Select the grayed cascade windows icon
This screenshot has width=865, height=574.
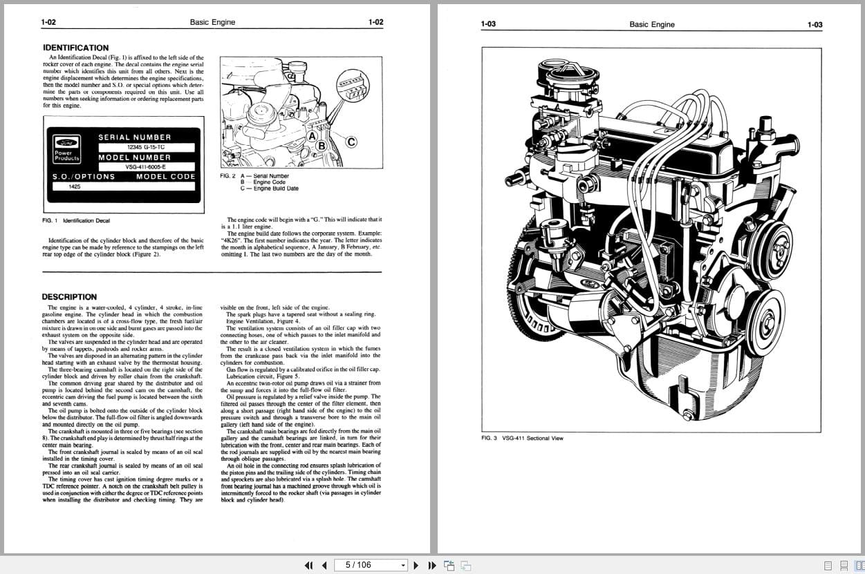pos(465,565)
